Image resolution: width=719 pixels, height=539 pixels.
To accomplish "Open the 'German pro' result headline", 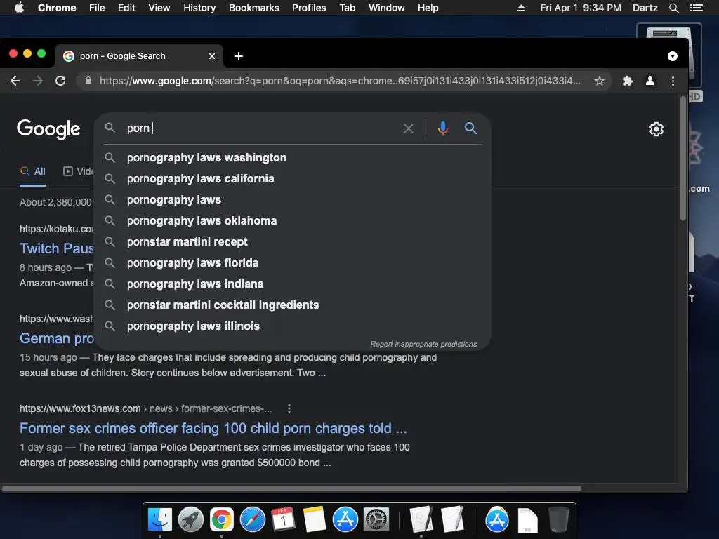I will coord(56,338).
